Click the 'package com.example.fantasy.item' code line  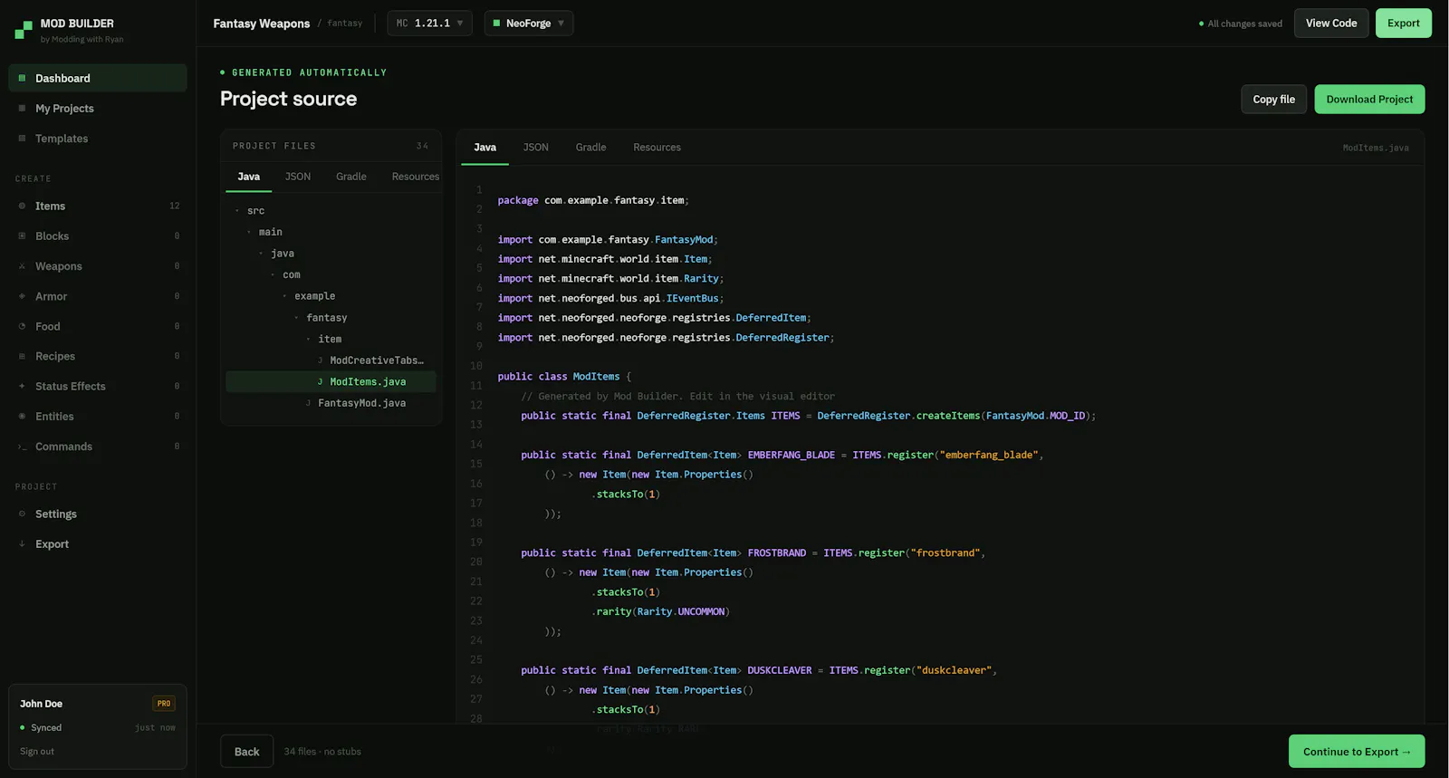(593, 200)
